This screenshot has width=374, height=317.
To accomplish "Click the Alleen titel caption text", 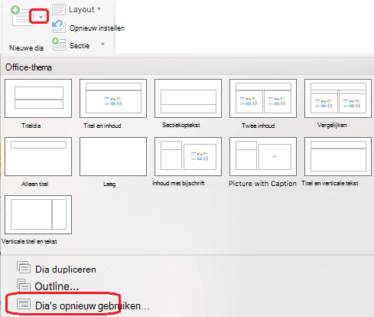I will [34, 184].
